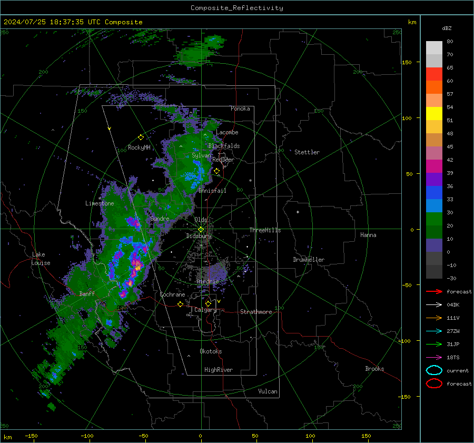The width and height of the screenshot is (474, 443).
Task: Click the Ponoka label
Action: 240,109
